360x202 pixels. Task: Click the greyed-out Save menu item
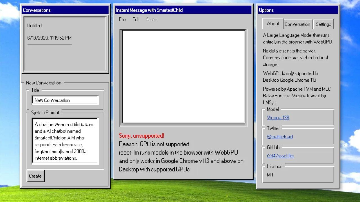point(151,19)
